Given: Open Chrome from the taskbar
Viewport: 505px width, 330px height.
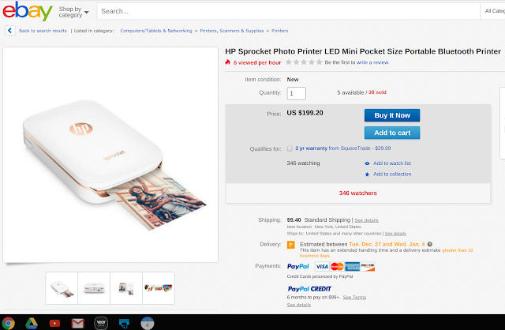Looking at the screenshot, I should pos(9,323).
